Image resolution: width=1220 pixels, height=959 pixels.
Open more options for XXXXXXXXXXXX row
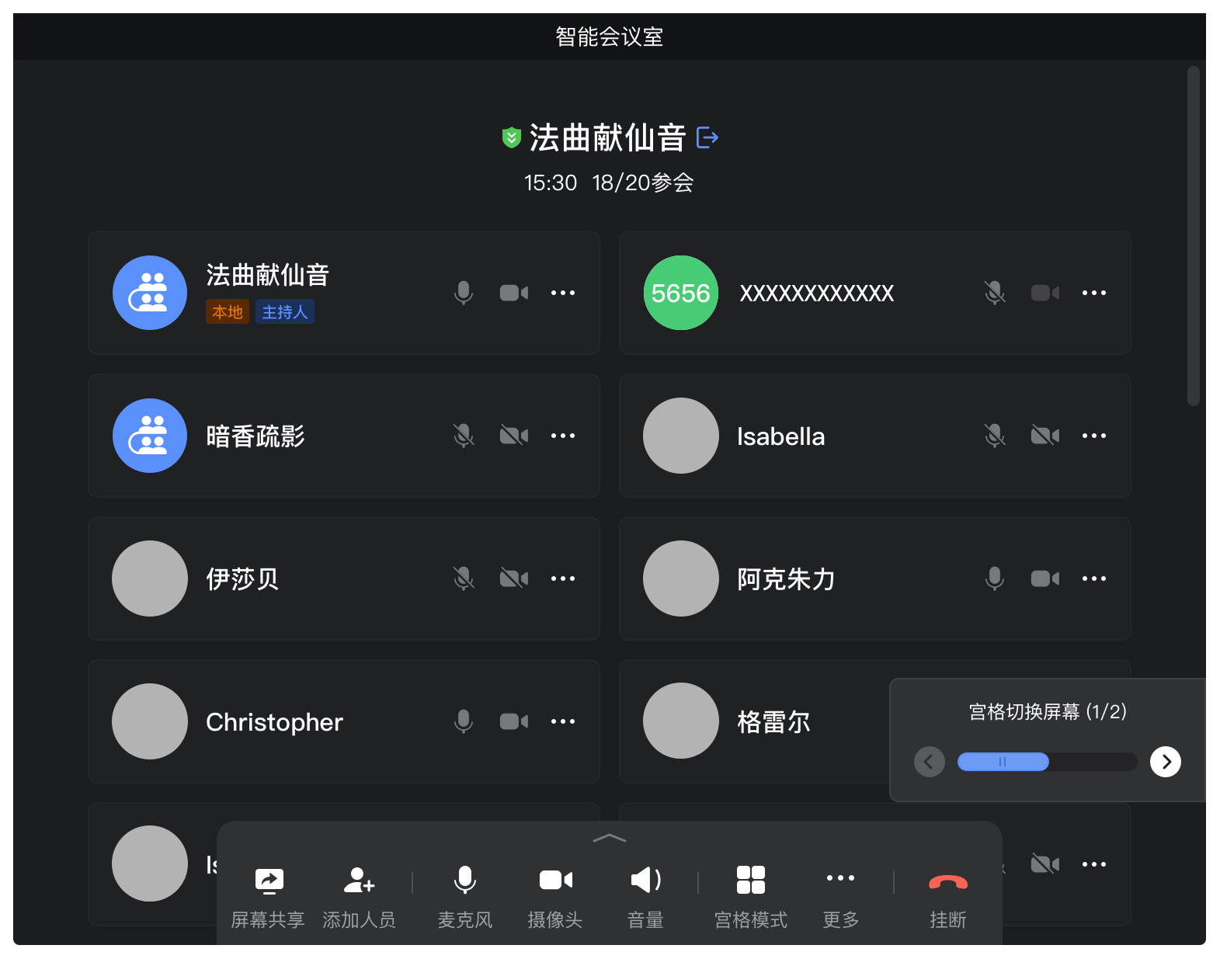pyautogui.click(x=1094, y=293)
